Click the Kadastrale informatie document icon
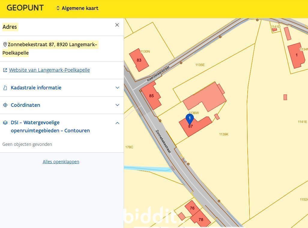The height and width of the screenshot is (228, 308). [5, 88]
